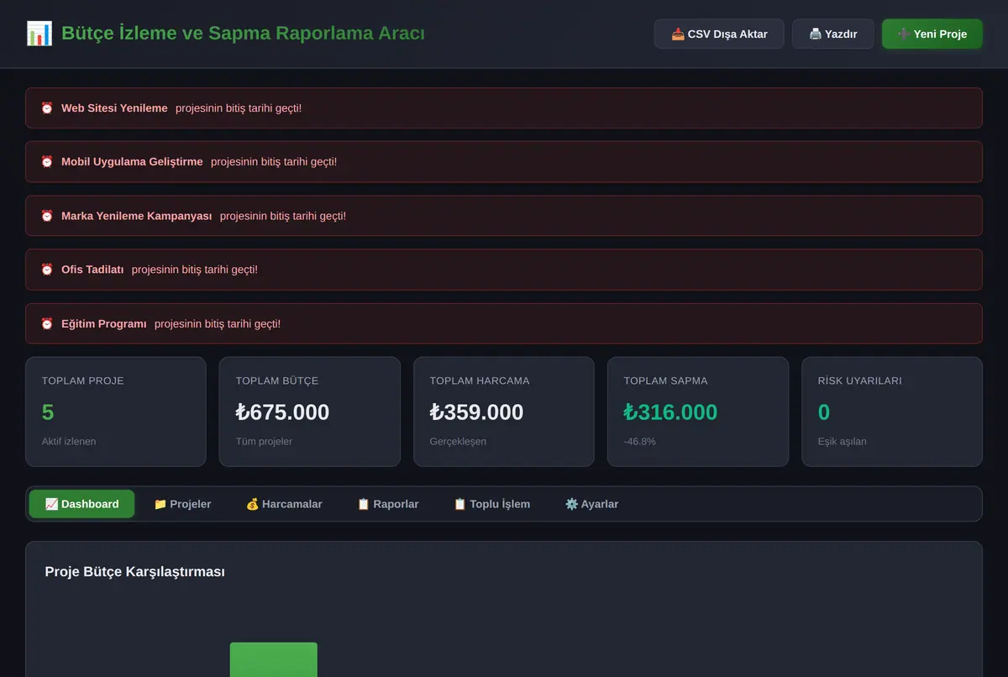Screen dimensions: 1008x677
Task: Open the Toplu İşlem tab
Action: [491, 504]
